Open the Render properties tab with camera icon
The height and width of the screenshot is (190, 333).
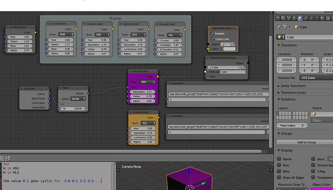pyautogui.click(x=277, y=18)
